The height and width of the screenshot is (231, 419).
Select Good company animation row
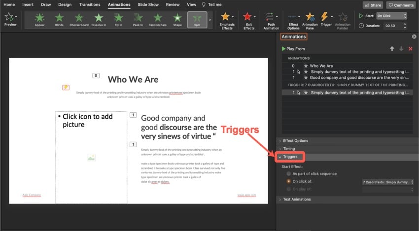point(348,77)
